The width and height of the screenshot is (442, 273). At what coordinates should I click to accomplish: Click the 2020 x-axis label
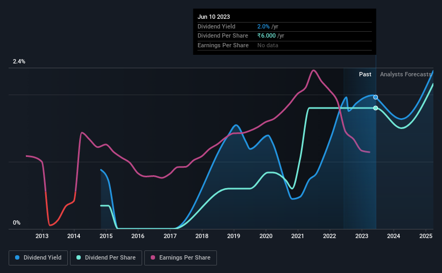(266, 236)
